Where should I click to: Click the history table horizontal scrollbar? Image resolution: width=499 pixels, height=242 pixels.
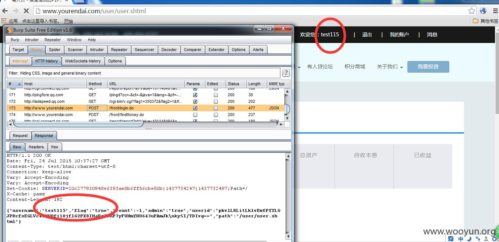coord(146,124)
